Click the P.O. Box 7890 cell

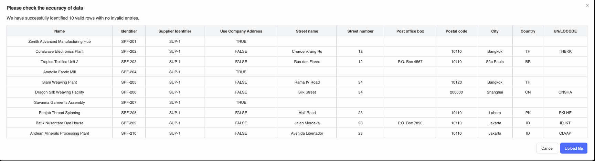(x=410, y=123)
